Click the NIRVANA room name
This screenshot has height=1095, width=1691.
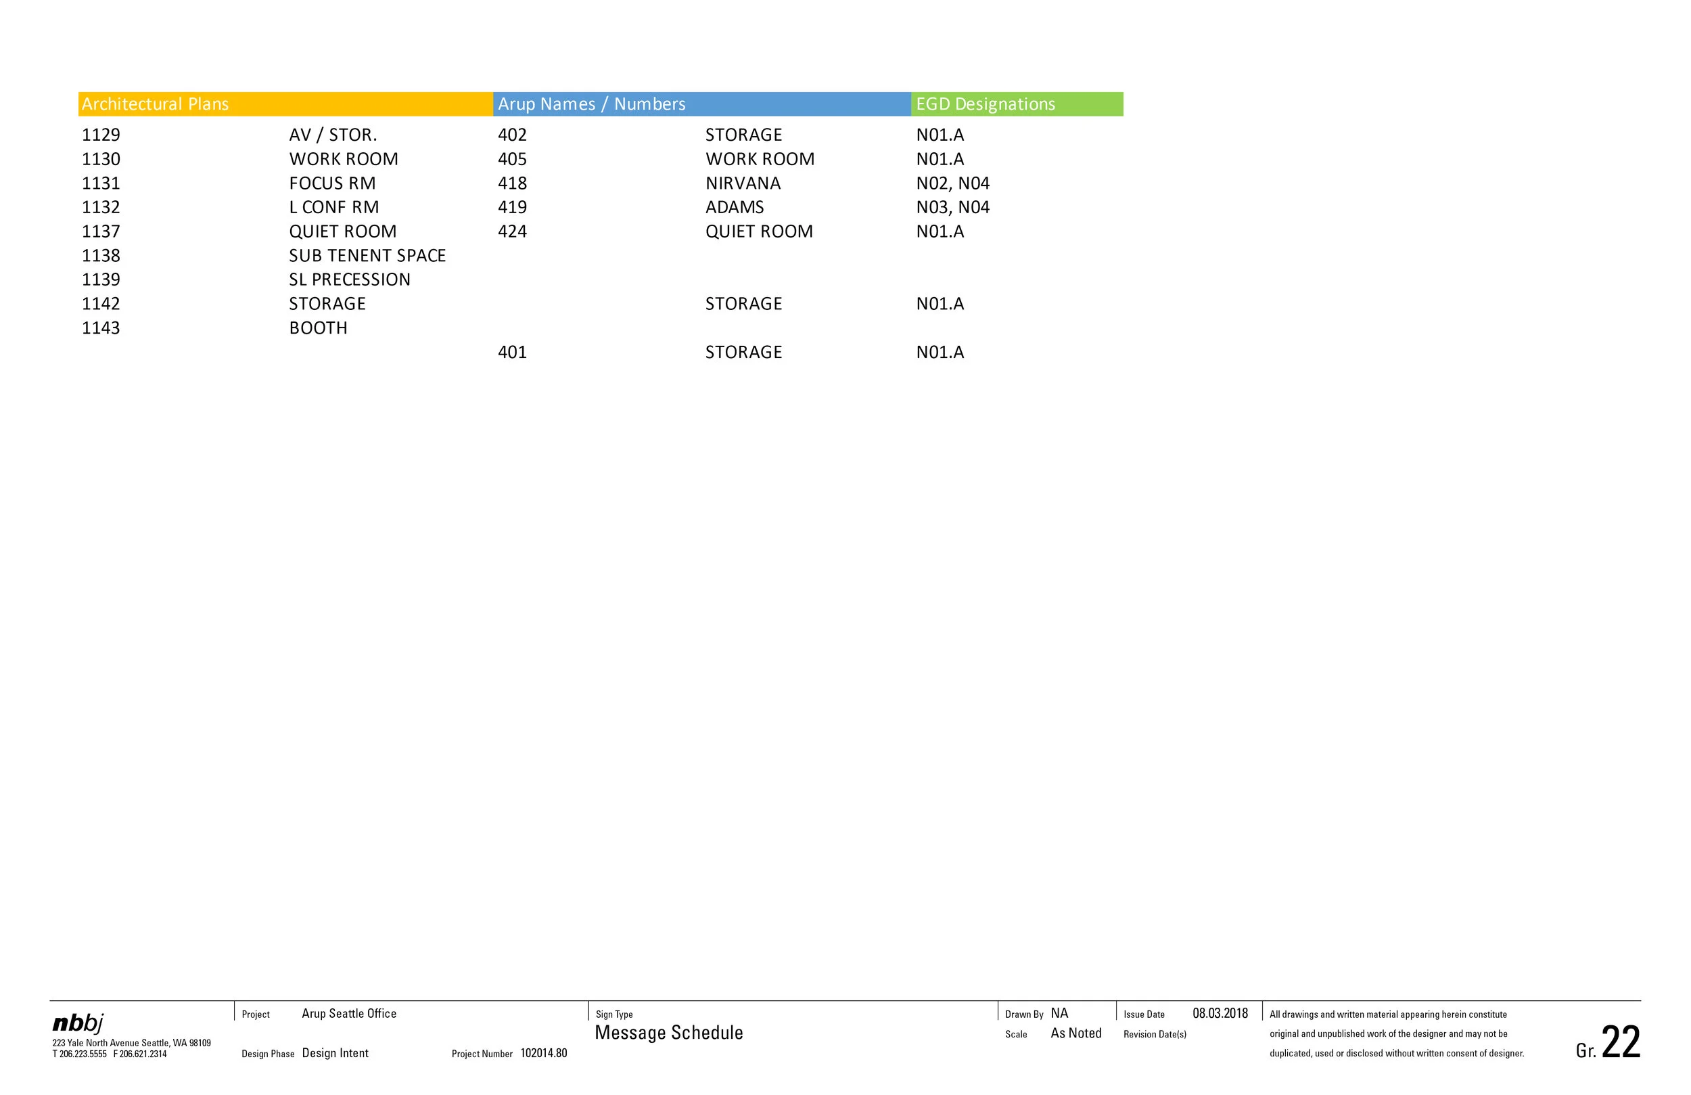pyautogui.click(x=743, y=183)
